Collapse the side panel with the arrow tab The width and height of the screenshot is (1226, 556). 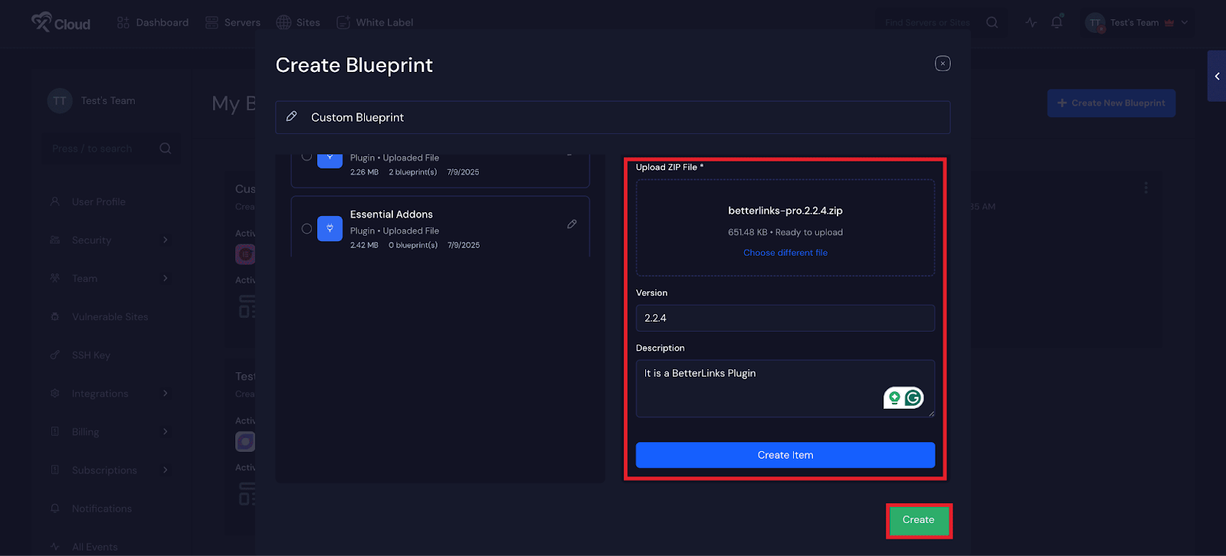point(1217,76)
